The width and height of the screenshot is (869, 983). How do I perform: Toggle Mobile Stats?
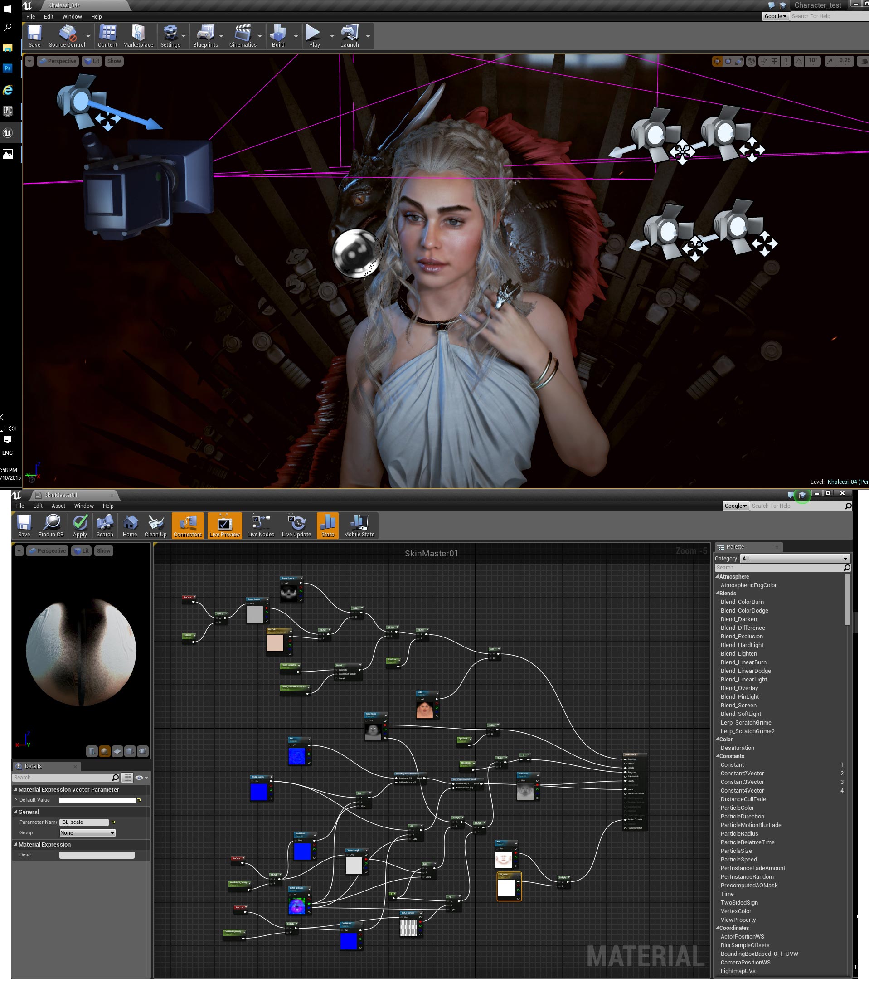(x=359, y=526)
